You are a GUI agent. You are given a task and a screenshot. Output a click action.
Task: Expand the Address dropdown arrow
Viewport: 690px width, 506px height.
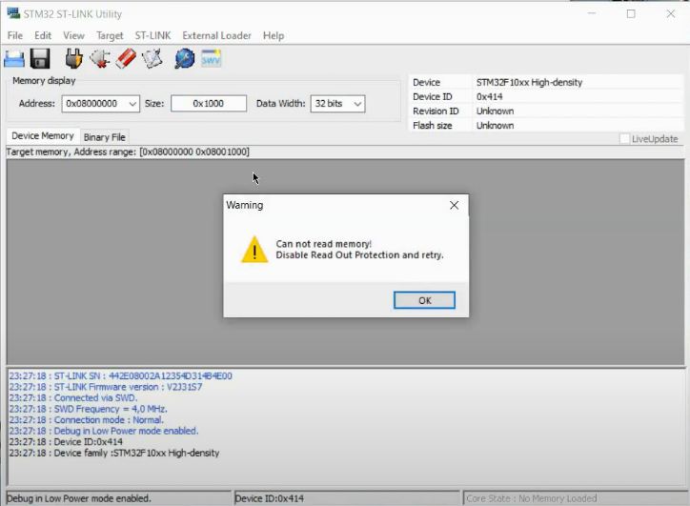pyautogui.click(x=132, y=104)
